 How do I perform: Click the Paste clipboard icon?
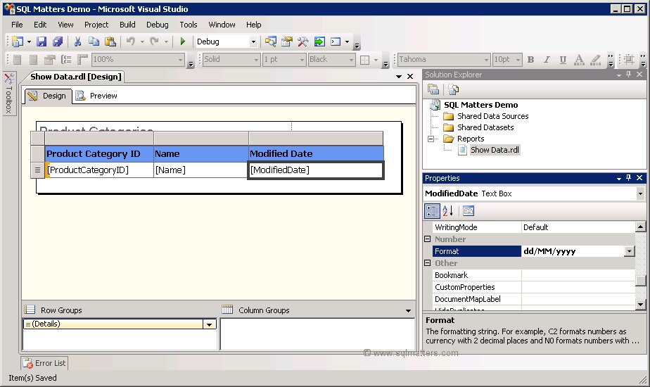point(110,42)
